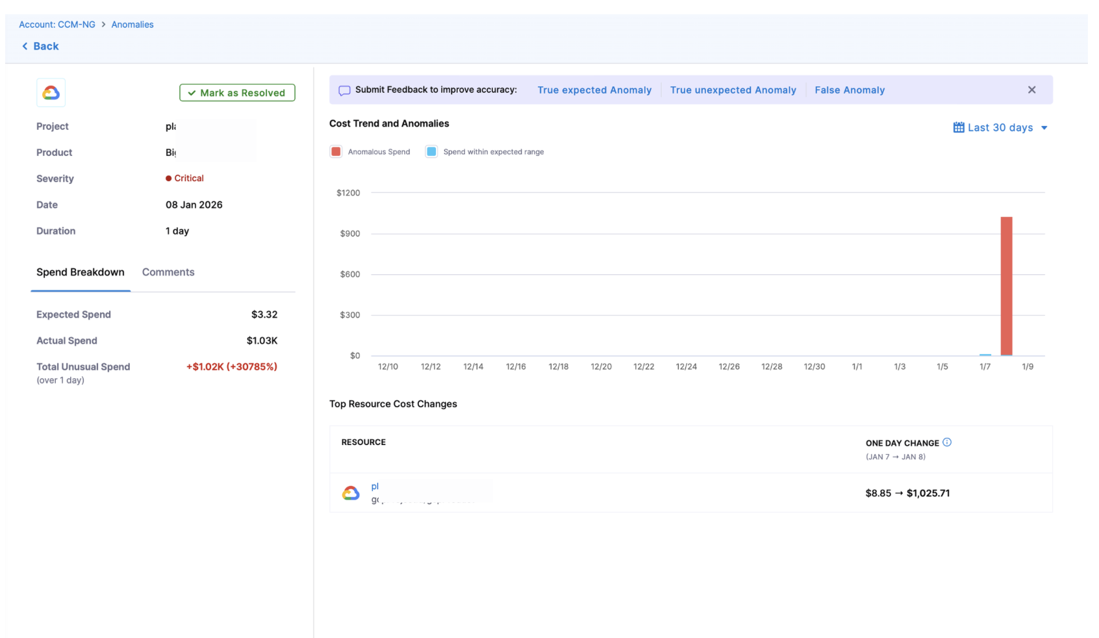The image size is (1099, 638).
Task: Click the red anomalous spend bar
Action: point(1006,286)
